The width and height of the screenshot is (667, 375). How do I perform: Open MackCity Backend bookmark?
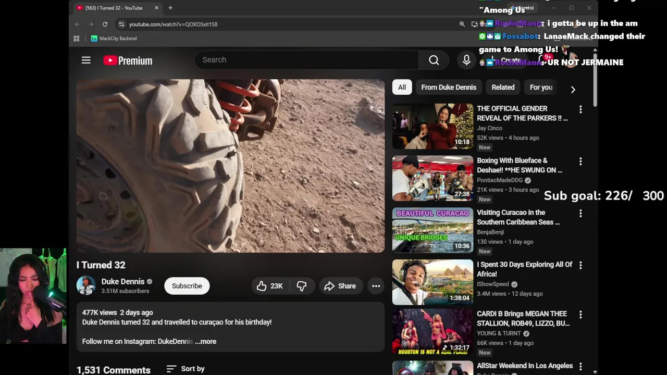coord(114,39)
